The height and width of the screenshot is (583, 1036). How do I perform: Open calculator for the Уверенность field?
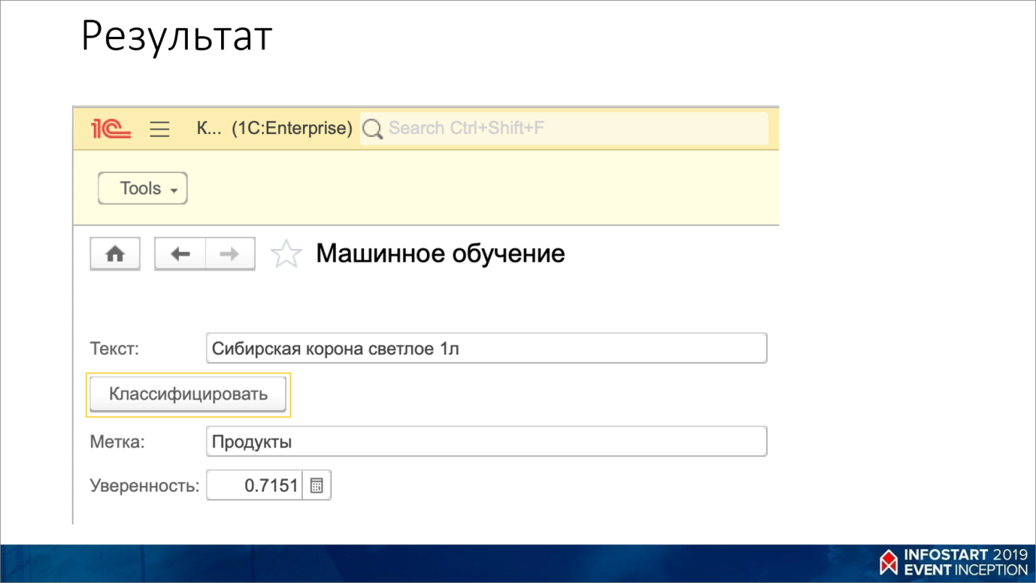tap(316, 486)
